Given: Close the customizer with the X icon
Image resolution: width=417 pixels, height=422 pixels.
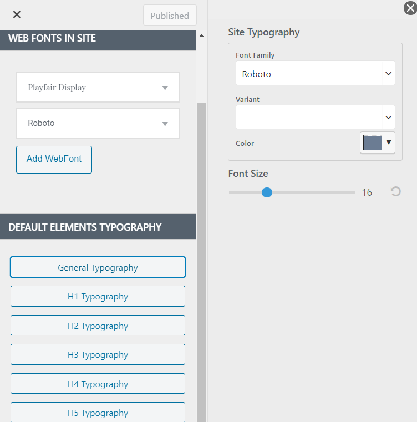Looking at the screenshot, I should (x=17, y=15).
